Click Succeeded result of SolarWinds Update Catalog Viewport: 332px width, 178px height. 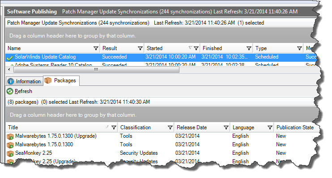pyautogui.click(x=115, y=57)
